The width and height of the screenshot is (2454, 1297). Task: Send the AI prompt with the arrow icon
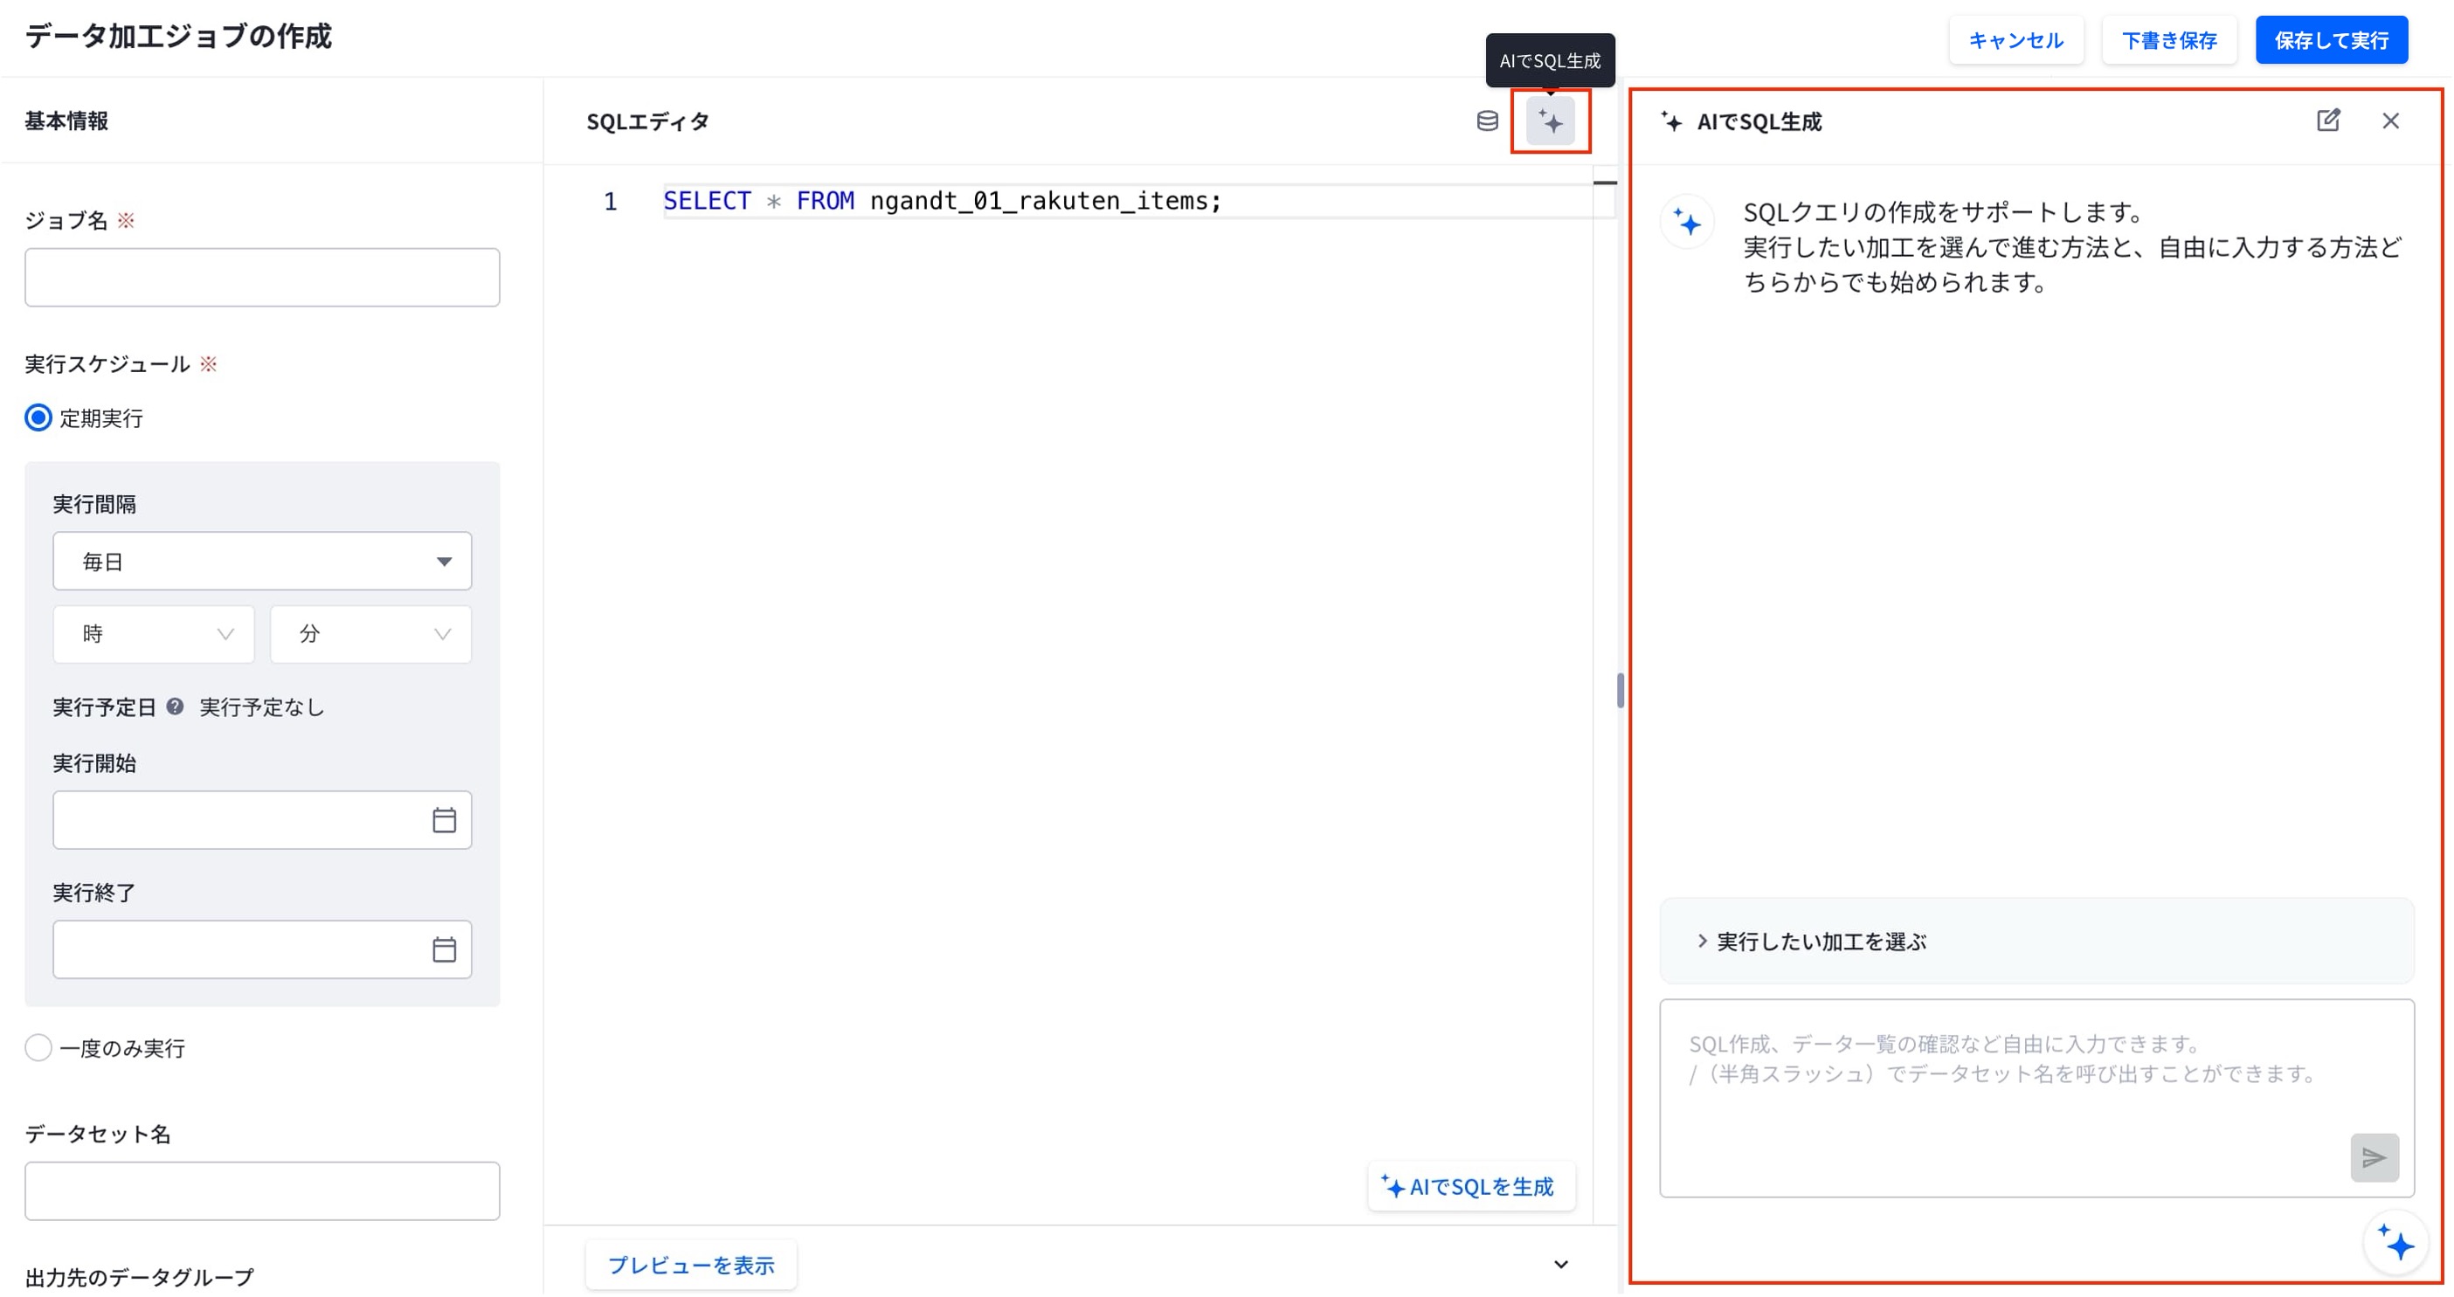point(2374,1157)
